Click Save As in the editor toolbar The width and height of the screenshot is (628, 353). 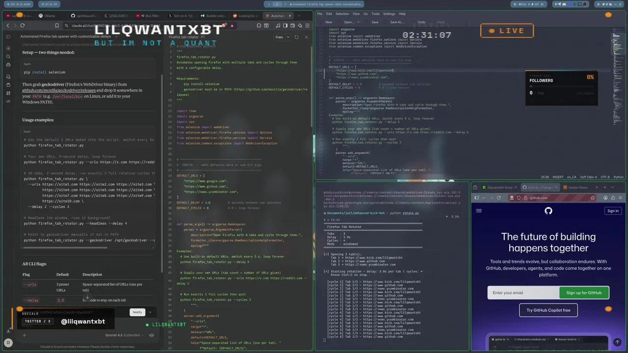point(397,22)
